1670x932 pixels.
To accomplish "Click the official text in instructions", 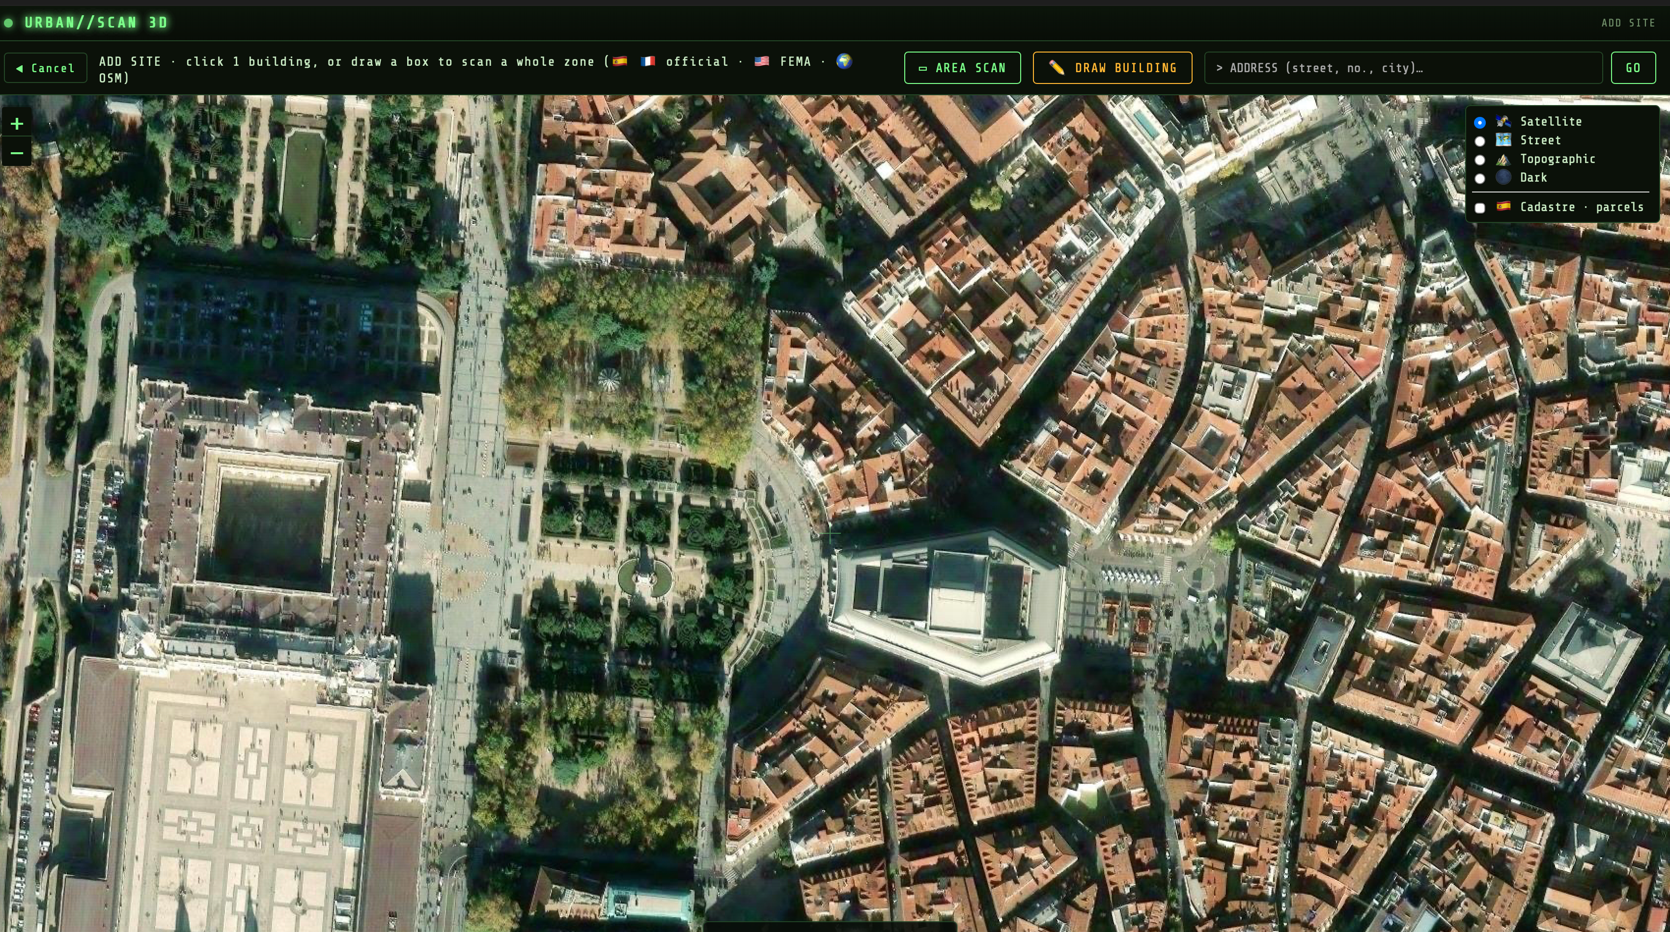I will [697, 61].
